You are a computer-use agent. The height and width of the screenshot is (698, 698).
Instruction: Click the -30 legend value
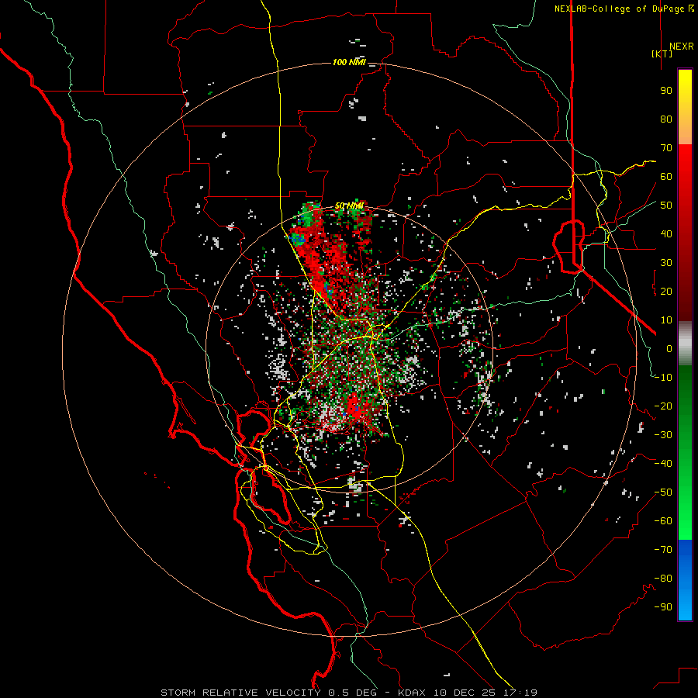click(x=663, y=435)
